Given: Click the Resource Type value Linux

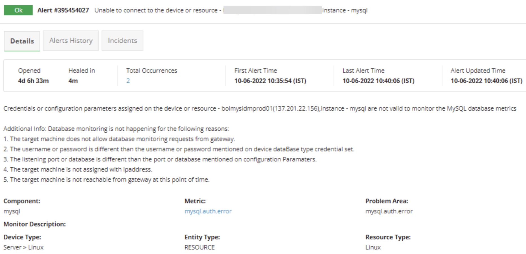Looking at the screenshot, I should click(373, 247).
